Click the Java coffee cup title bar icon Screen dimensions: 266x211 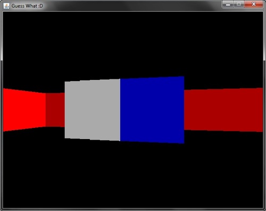click(x=6, y=6)
